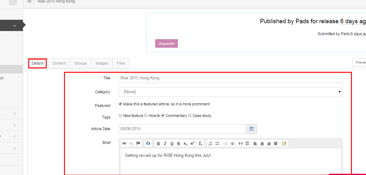Apply italic formatting in Brief toolbar
The height and width of the screenshot is (175, 366).
click(165, 144)
